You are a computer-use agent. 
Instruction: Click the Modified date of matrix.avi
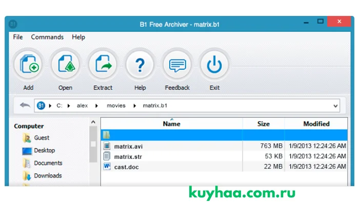coord(317,146)
